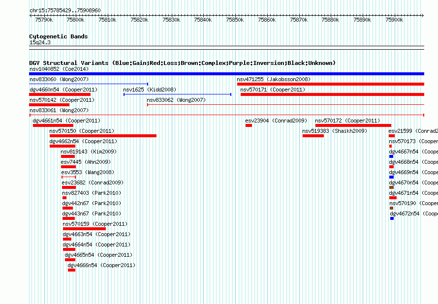Click nsv833061 (Wong2007) label
The width and height of the screenshot is (438, 304).
[59, 110]
